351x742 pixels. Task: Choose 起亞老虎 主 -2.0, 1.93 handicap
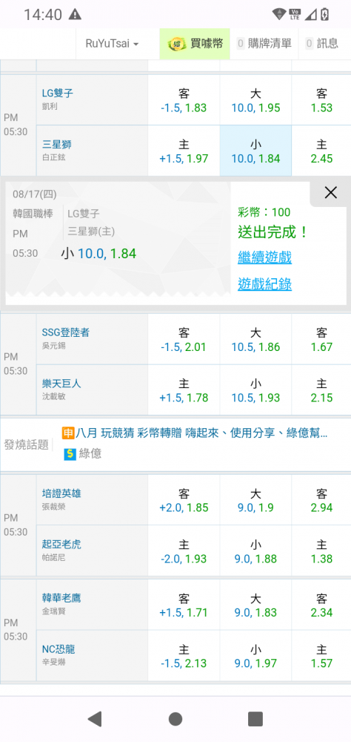184,551
